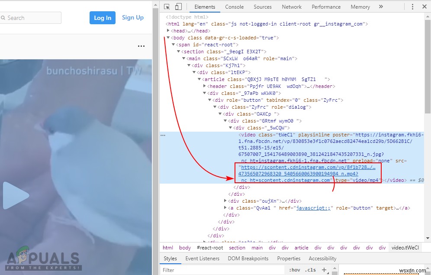Viewport: 431px width, 275px height.
Task: Open the Memory tab
Action: point(360,7)
